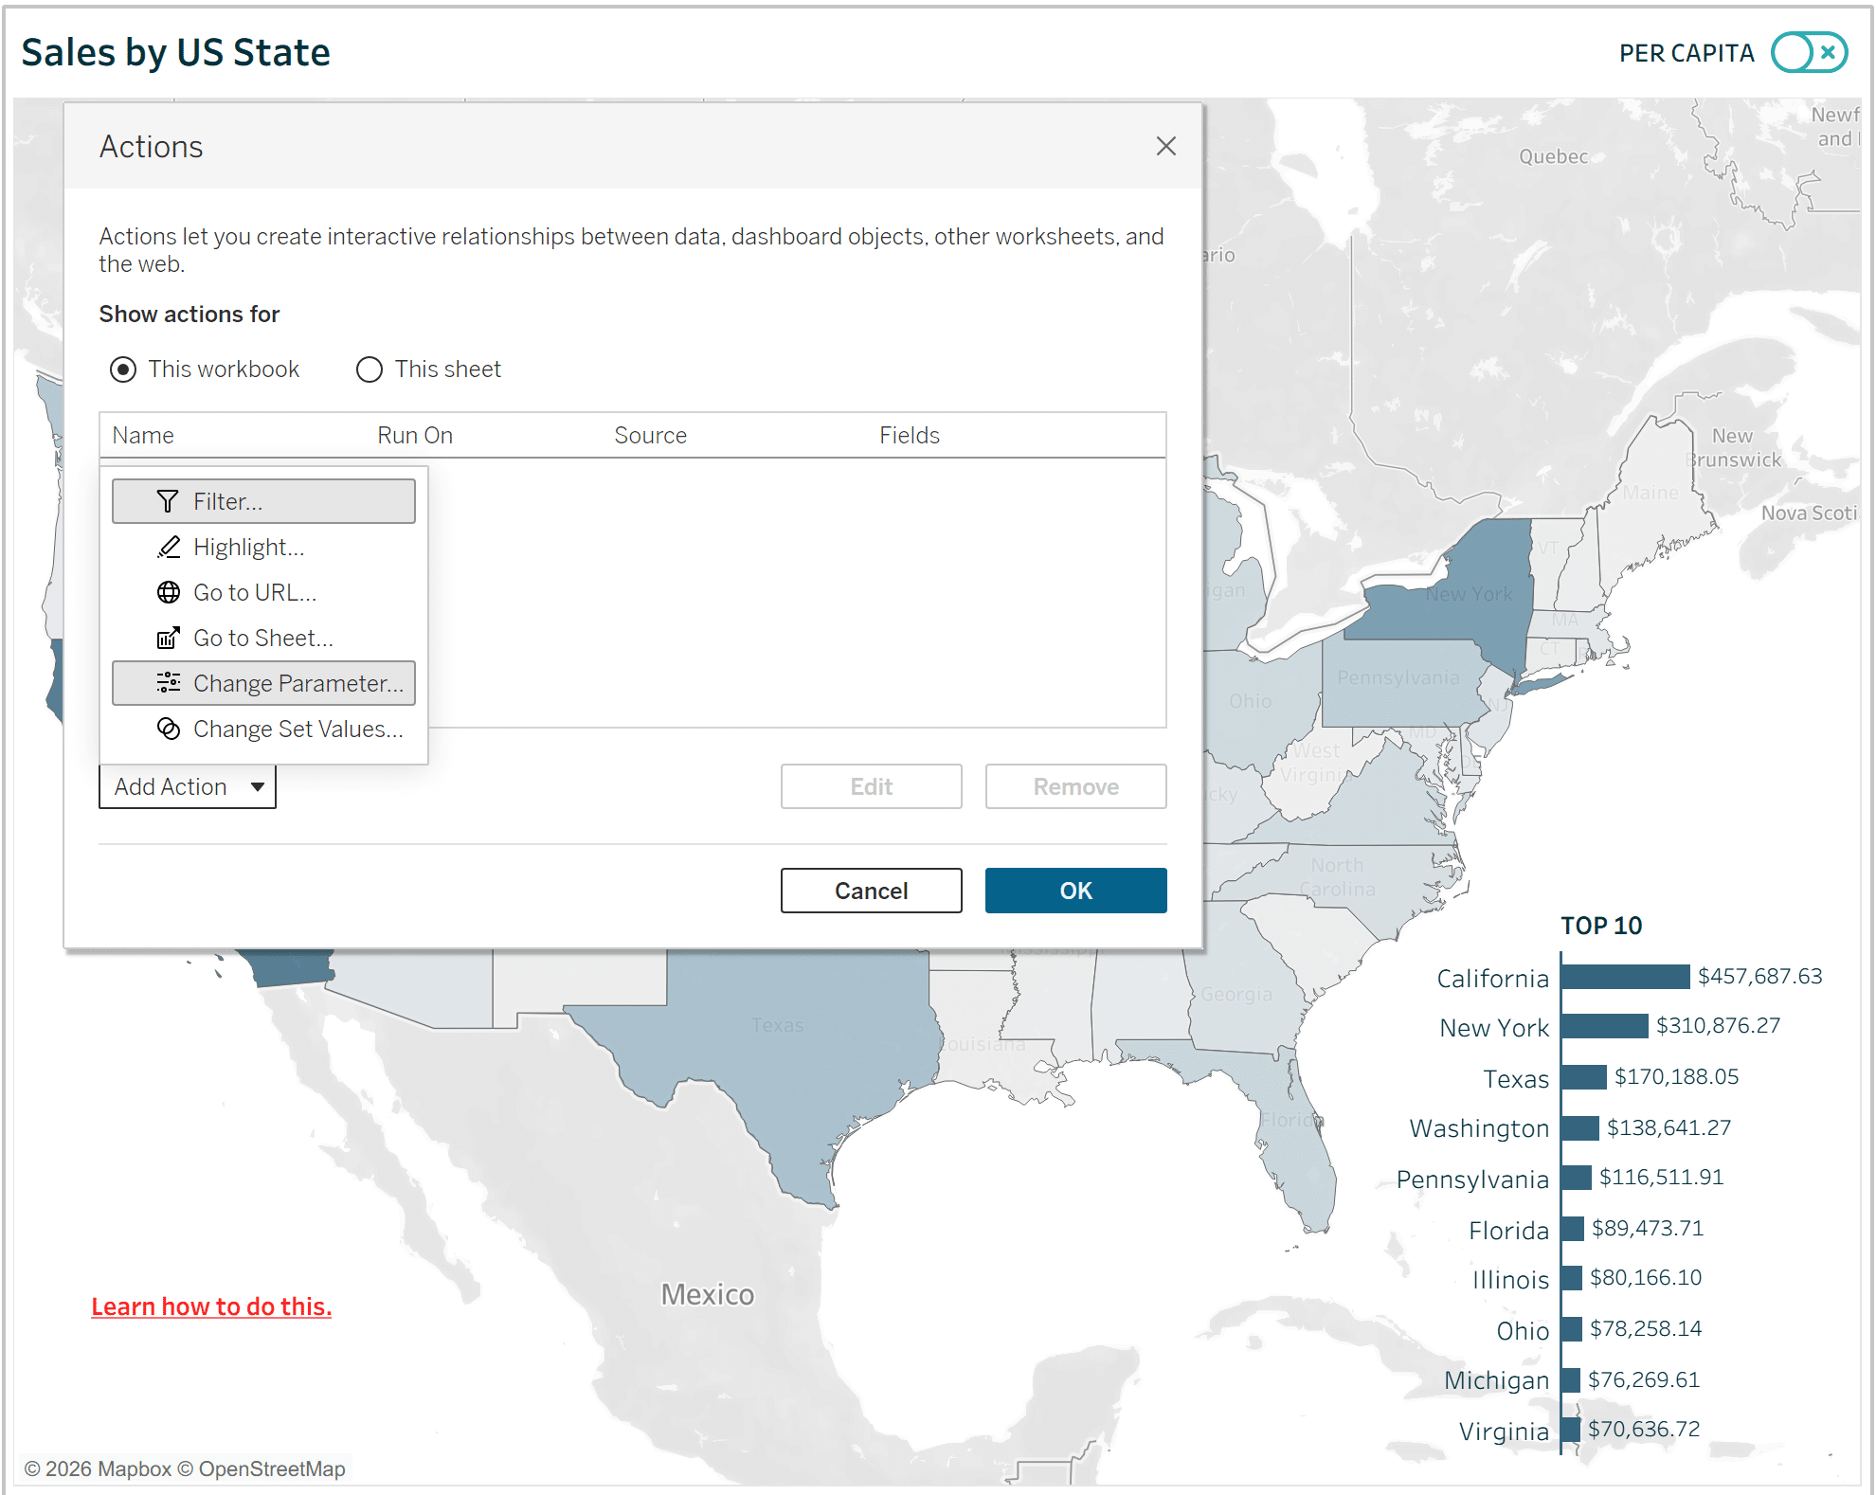Choose Change Set Values... menu entry
This screenshot has height=1495, width=1876.
263,729
